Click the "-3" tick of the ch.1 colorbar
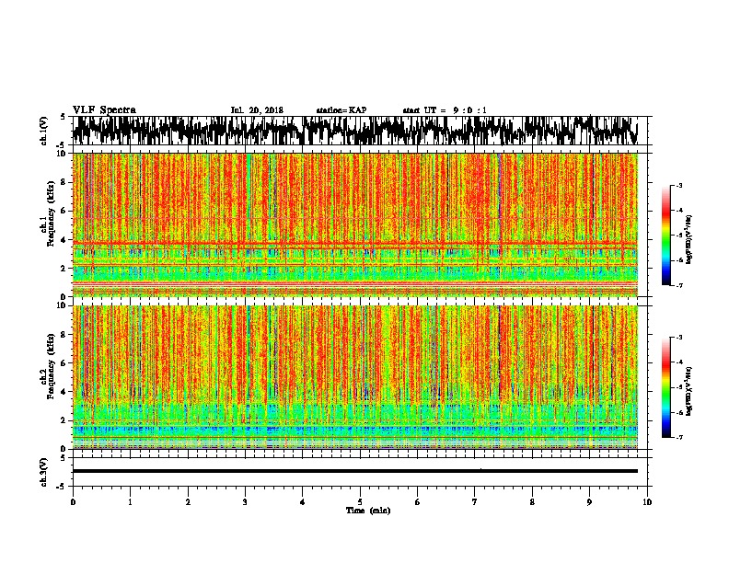Viewport: 729px width, 563px height. [679, 185]
